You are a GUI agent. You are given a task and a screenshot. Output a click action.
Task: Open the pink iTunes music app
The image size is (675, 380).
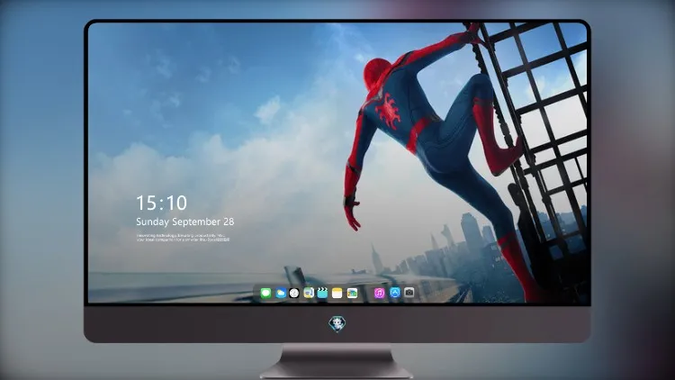pos(379,294)
